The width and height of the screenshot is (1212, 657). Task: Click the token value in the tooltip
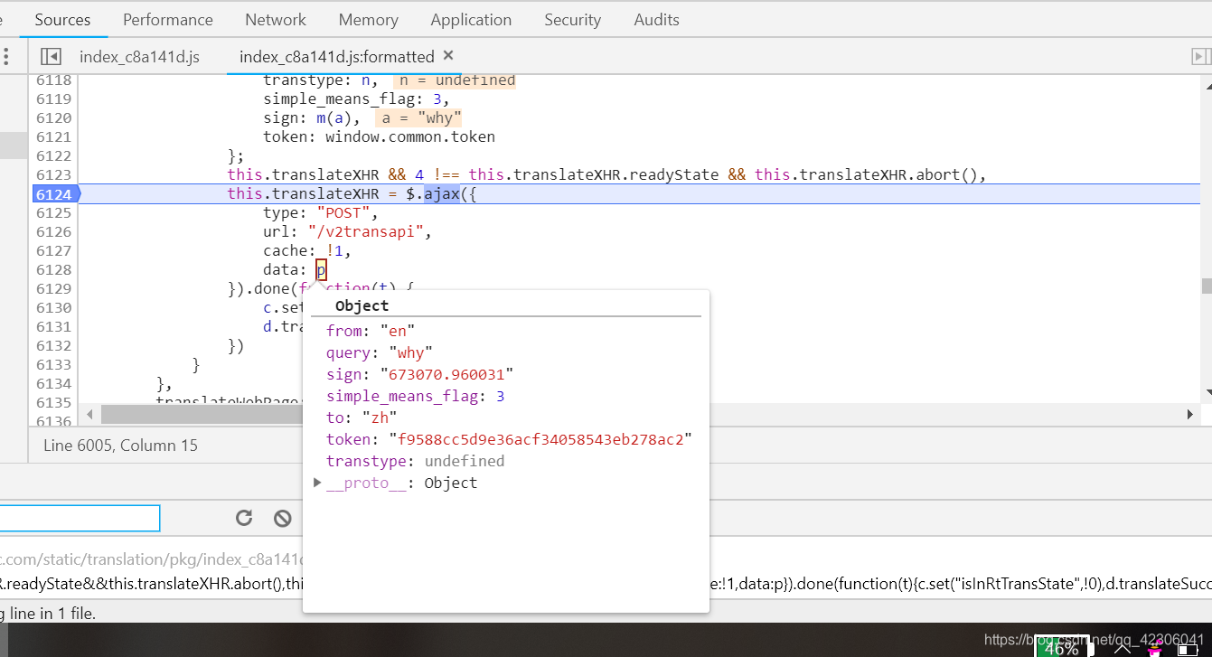[x=540, y=439]
